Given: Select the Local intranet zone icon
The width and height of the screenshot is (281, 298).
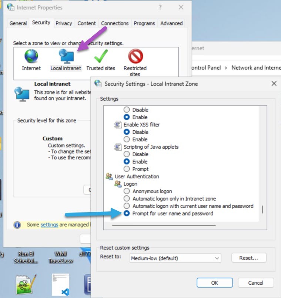Looking at the screenshot, I should click(x=66, y=57).
